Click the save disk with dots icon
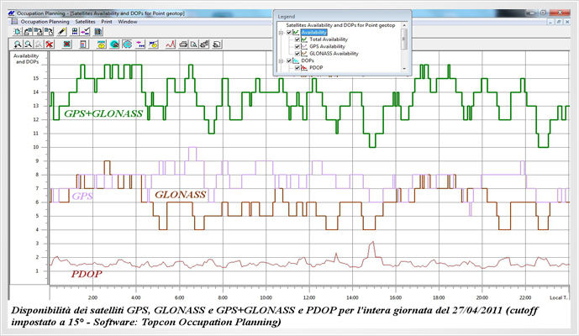This screenshot has height=336, width=579. pyautogui.click(x=75, y=31)
